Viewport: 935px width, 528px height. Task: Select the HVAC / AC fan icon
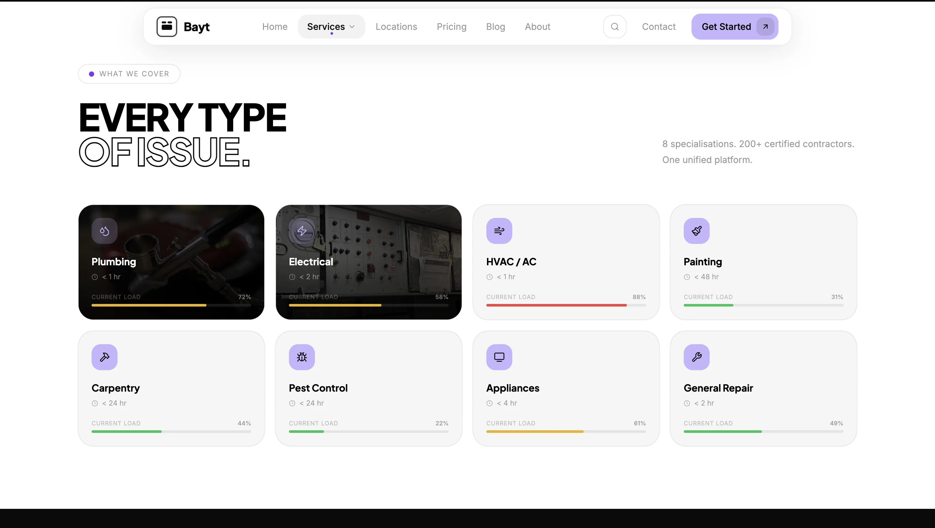[499, 231]
